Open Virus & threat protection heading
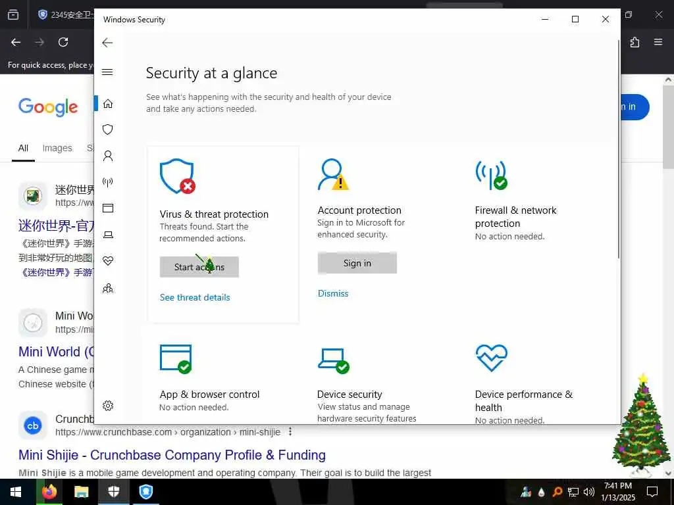674x505 pixels. click(x=214, y=214)
